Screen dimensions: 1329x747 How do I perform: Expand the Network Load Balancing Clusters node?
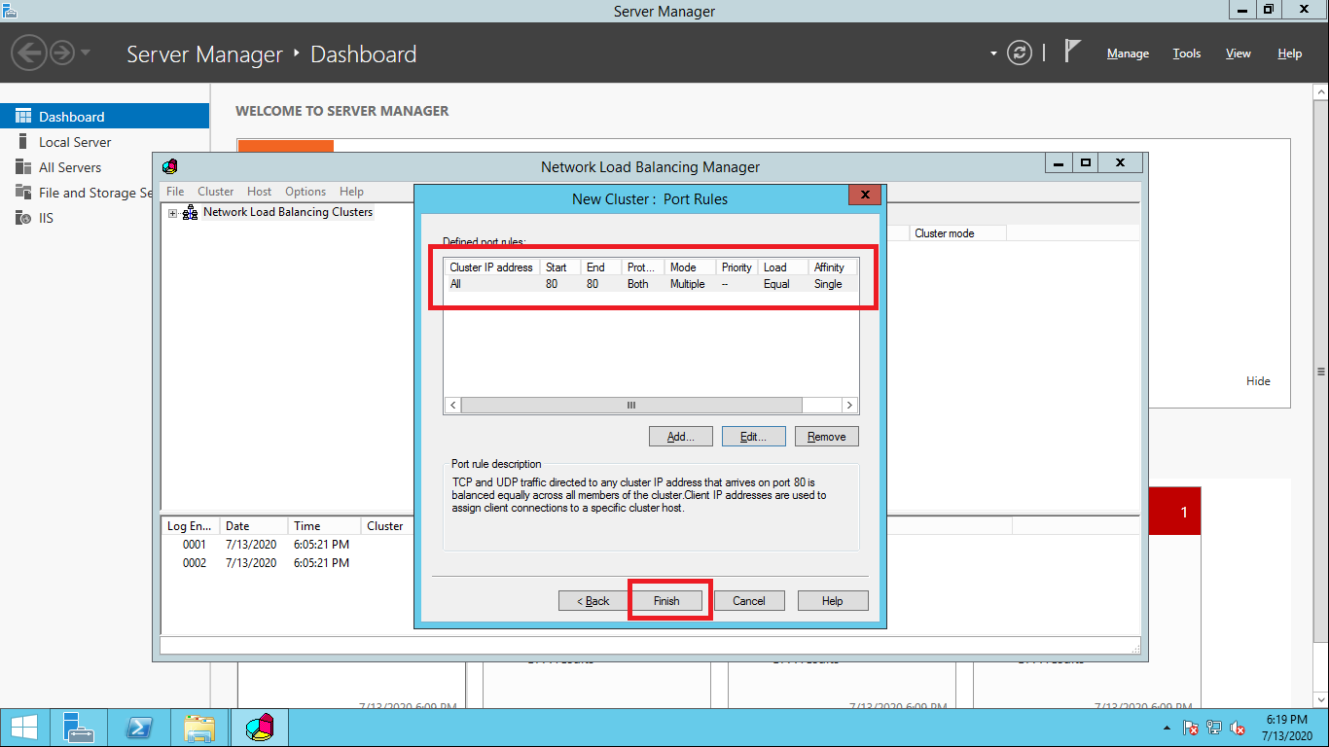[x=173, y=213]
